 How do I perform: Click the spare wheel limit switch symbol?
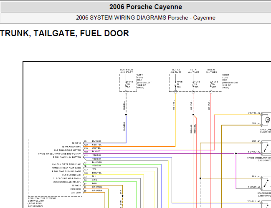266,183
